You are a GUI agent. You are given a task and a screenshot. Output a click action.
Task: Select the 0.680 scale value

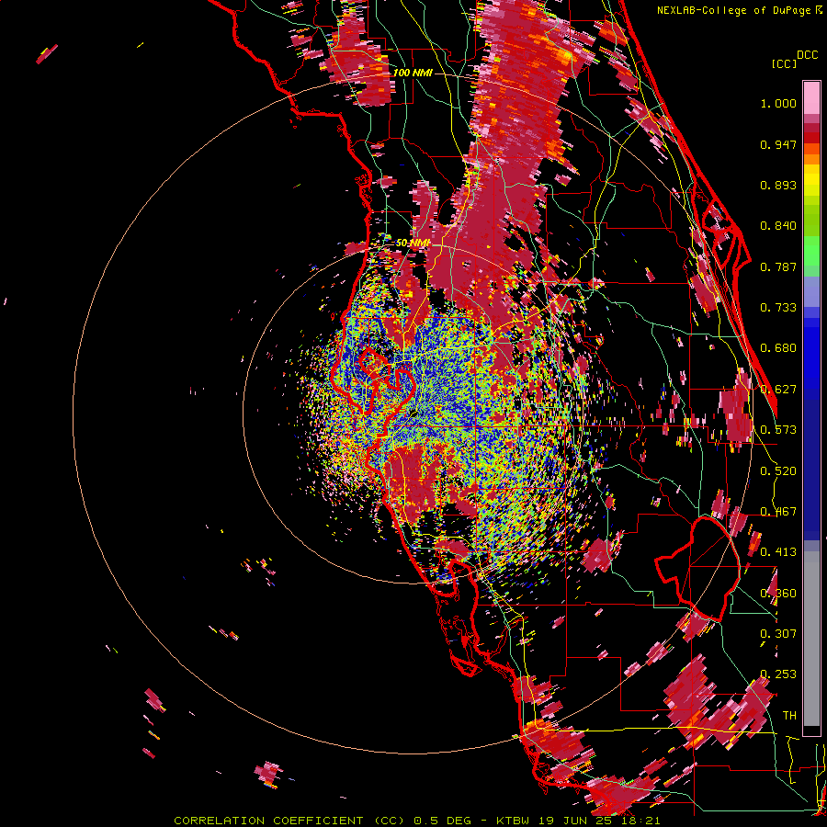tap(778, 348)
